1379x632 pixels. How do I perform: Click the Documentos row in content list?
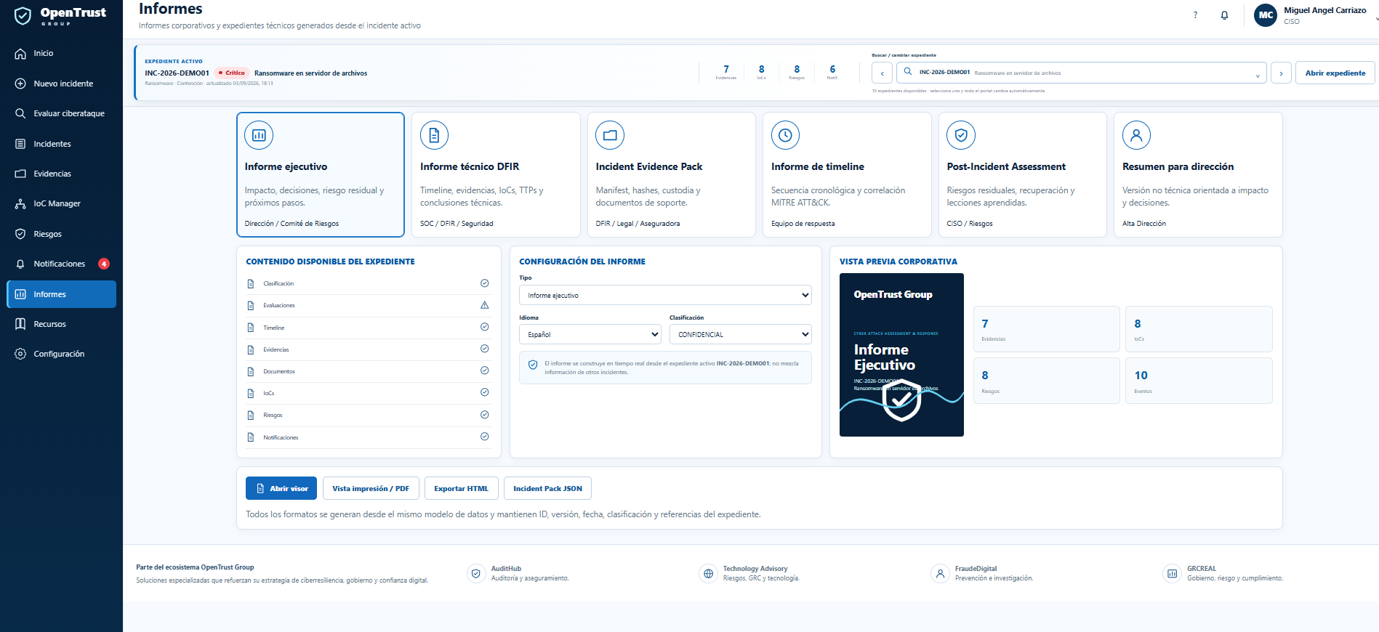coord(369,371)
